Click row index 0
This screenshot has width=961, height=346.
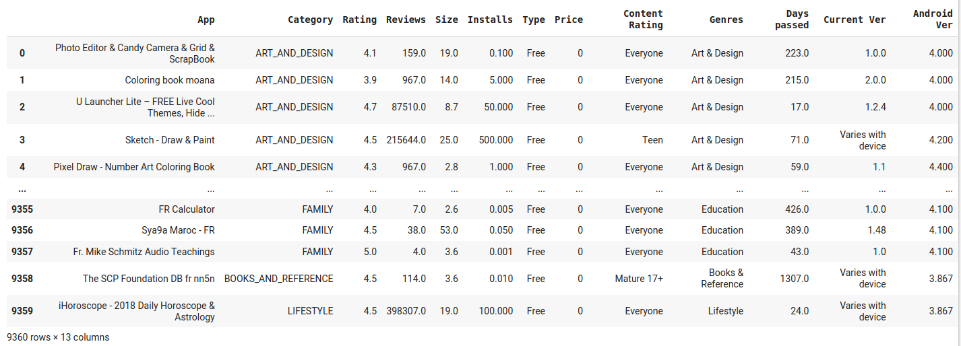(x=22, y=53)
